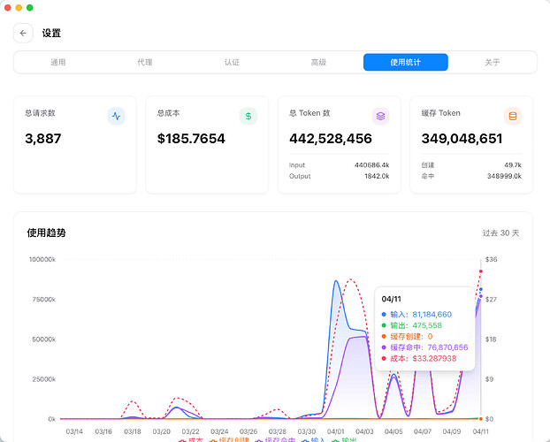Click the 04/11 tooltip date header
Viewport: 550px width, 442px height.
pyautogui.click(x=391, y=299)
